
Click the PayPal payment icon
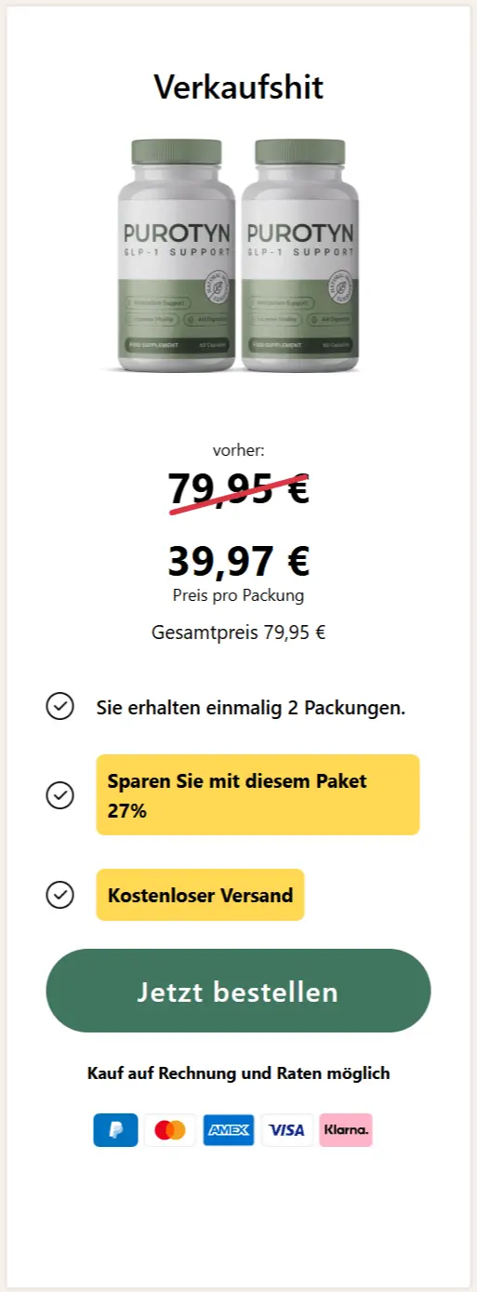(x=115, y=1130)
